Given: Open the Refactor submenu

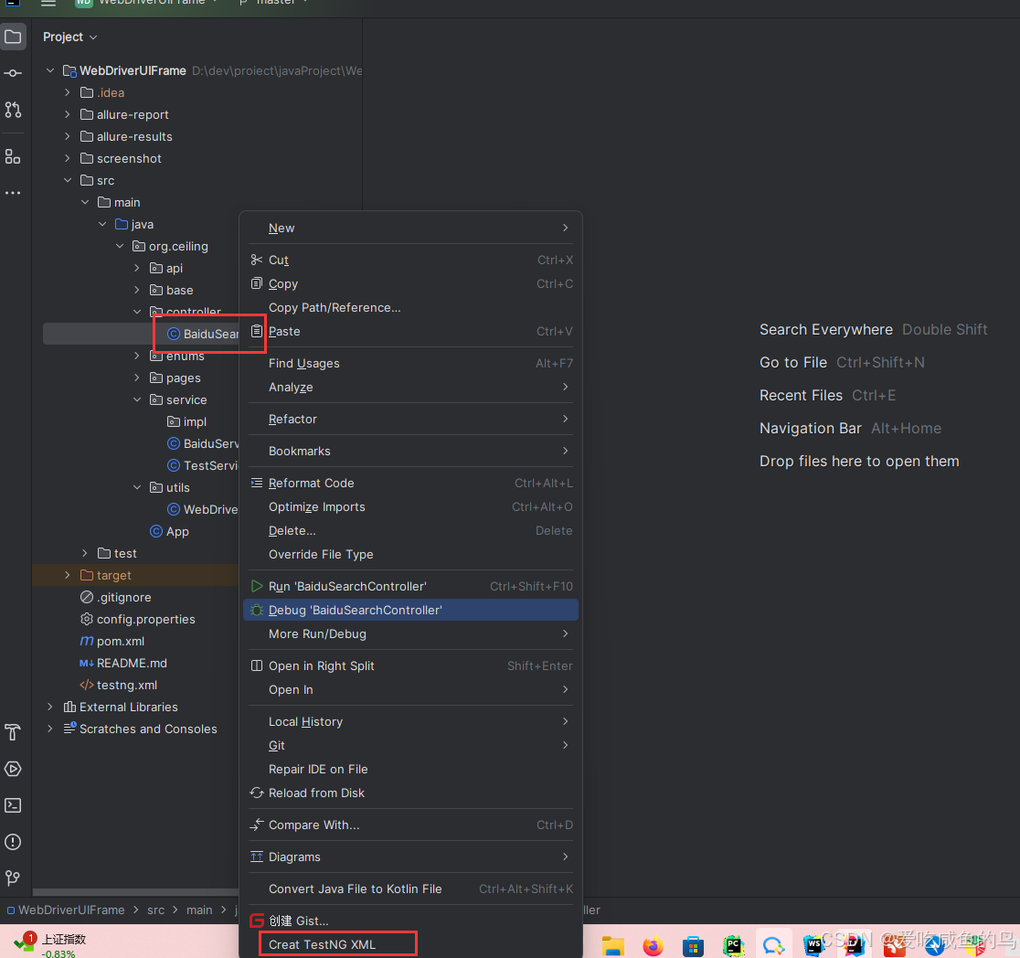Looking at the screenshot, I should pos(410,419).
